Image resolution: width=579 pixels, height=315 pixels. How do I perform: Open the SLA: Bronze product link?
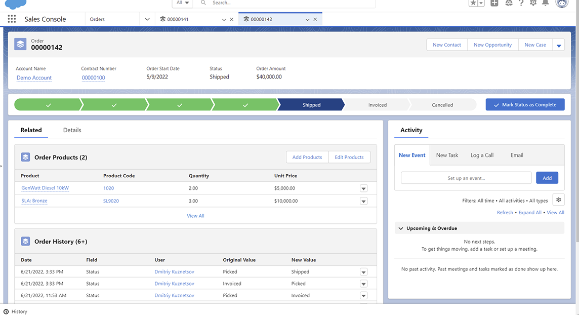coord(34,201)
